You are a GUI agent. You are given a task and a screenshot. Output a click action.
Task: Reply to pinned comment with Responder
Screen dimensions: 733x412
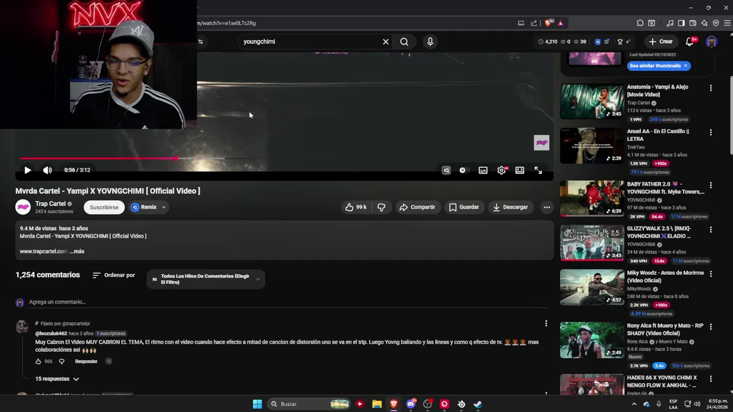(86, 362)
